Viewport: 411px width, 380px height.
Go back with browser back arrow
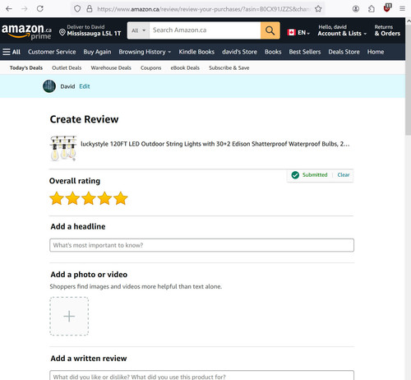coord(9,9)
